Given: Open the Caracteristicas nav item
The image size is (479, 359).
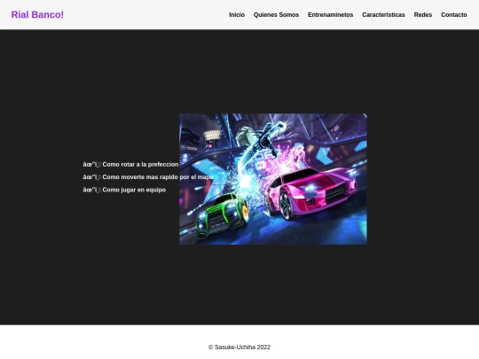Looking at the screenshot, I should [x=383, y=15].
